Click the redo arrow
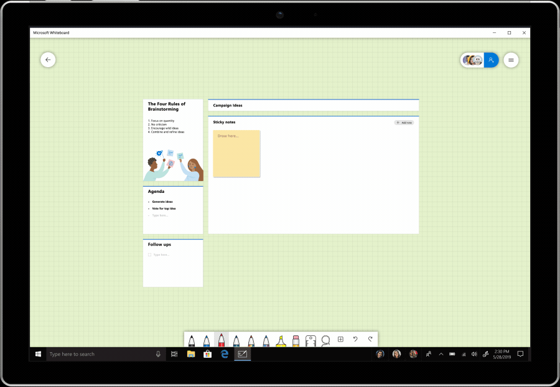Screen dimensions: 560x387 pos(370,339)
